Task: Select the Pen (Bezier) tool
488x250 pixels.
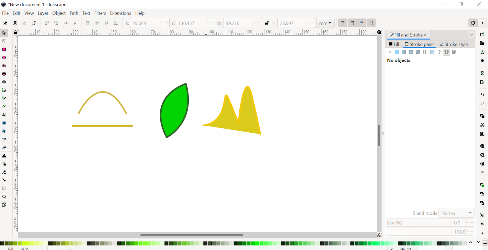Action: 4,90
